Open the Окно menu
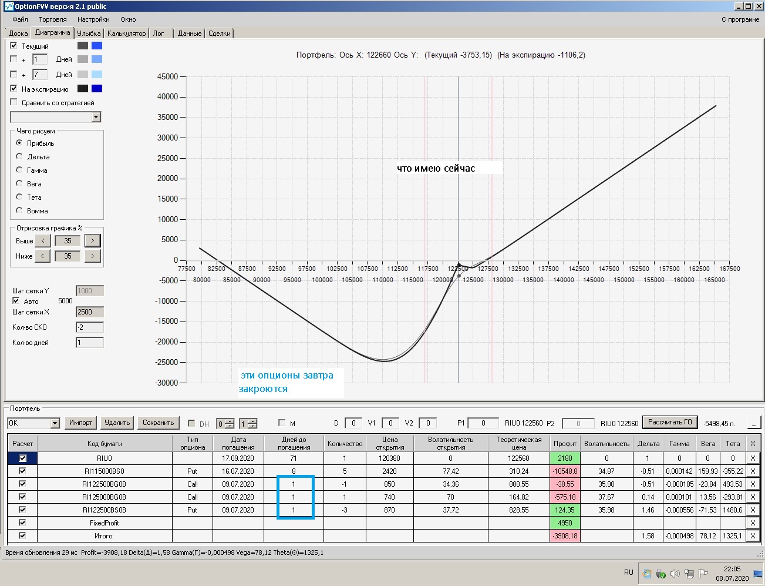The height and width of the screenshot is (586, 765). tap(128, 19)
